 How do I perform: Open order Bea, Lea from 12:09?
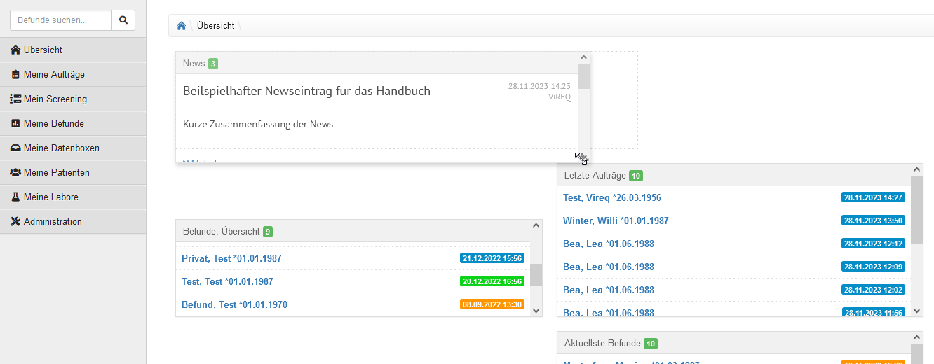pos(609,267)
